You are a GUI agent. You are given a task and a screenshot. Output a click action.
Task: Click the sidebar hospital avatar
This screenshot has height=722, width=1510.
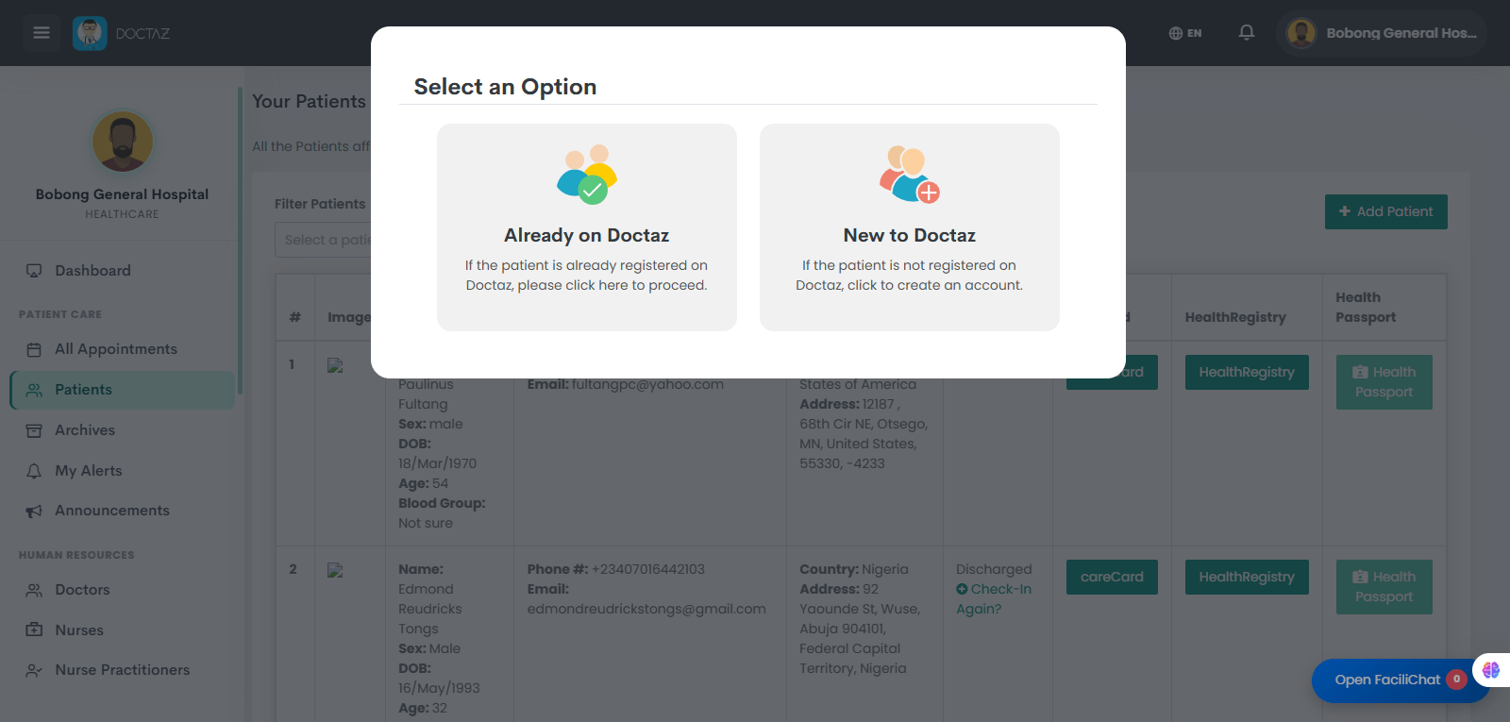click(123, 142)
